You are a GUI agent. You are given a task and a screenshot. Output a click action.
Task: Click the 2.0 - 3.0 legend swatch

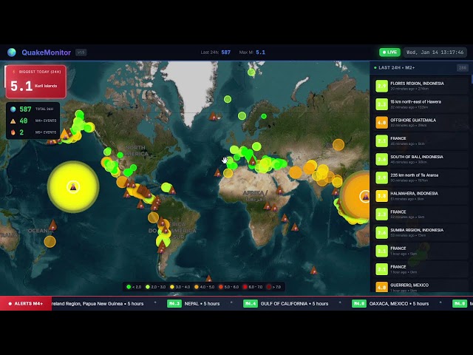point(148,287)
